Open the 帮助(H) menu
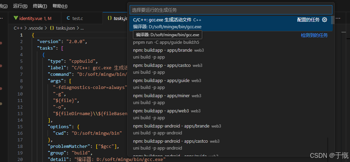Viewport: 350px width, 162px height. point(60,6)
